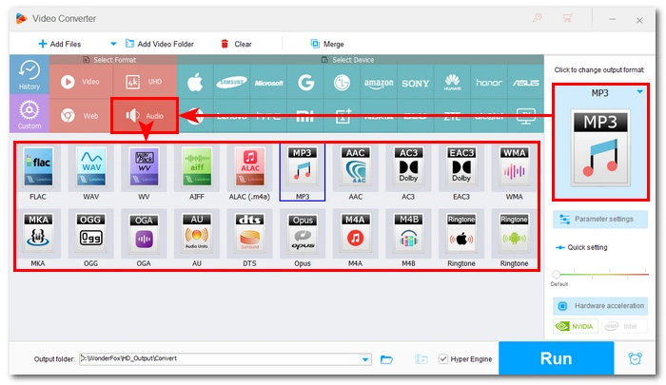Toggle the Hyper Engine checkbox
The image size is (666, 385).
(443, 359)
